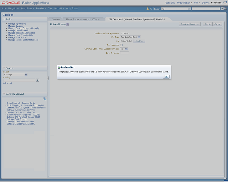This screenshot has height=182, width=228.
Task: Open Catalog: CPQ Punchout Catalog 03657
Action: 23,117
